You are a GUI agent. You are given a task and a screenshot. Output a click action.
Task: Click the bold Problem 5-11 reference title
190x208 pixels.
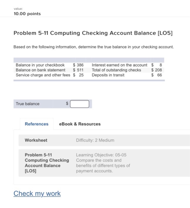[x=47, y=163]
